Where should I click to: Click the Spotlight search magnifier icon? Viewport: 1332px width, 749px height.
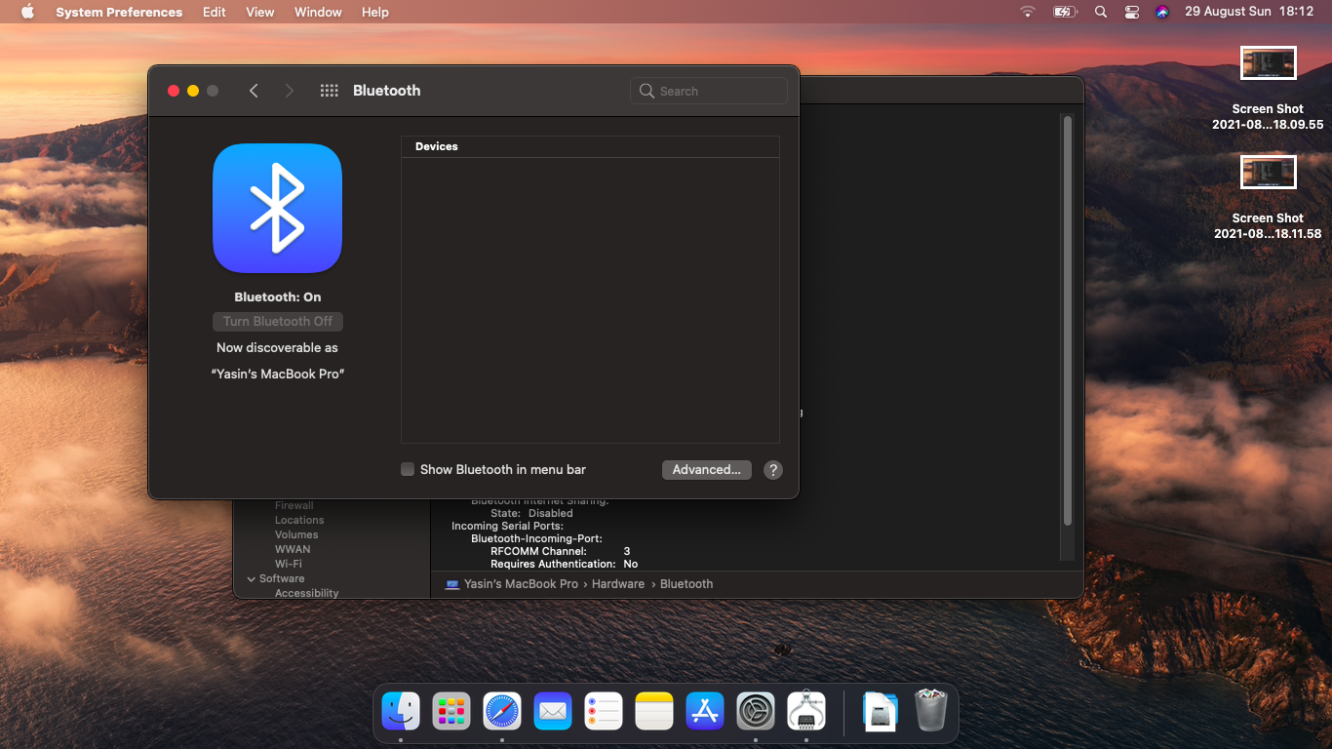point(1101,12)
